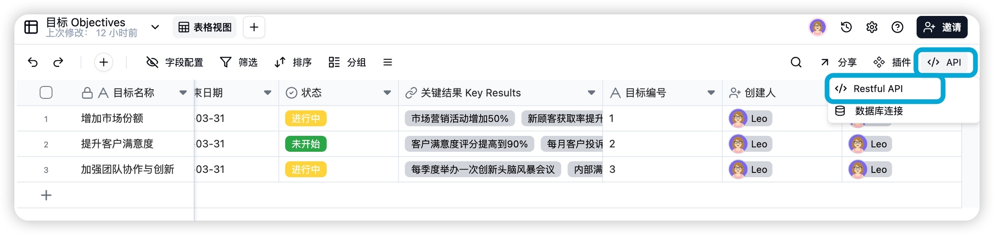This screenshot has width=994, height=235.
Task: Add a new row with plus below table
Action: (46, 195)
